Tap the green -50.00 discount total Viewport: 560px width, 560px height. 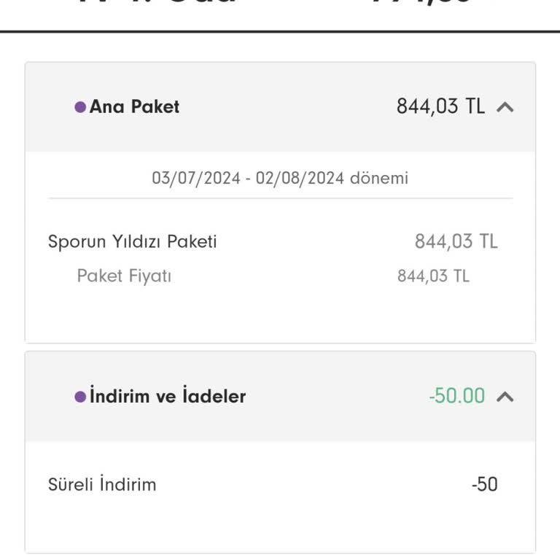pos(457,397)
